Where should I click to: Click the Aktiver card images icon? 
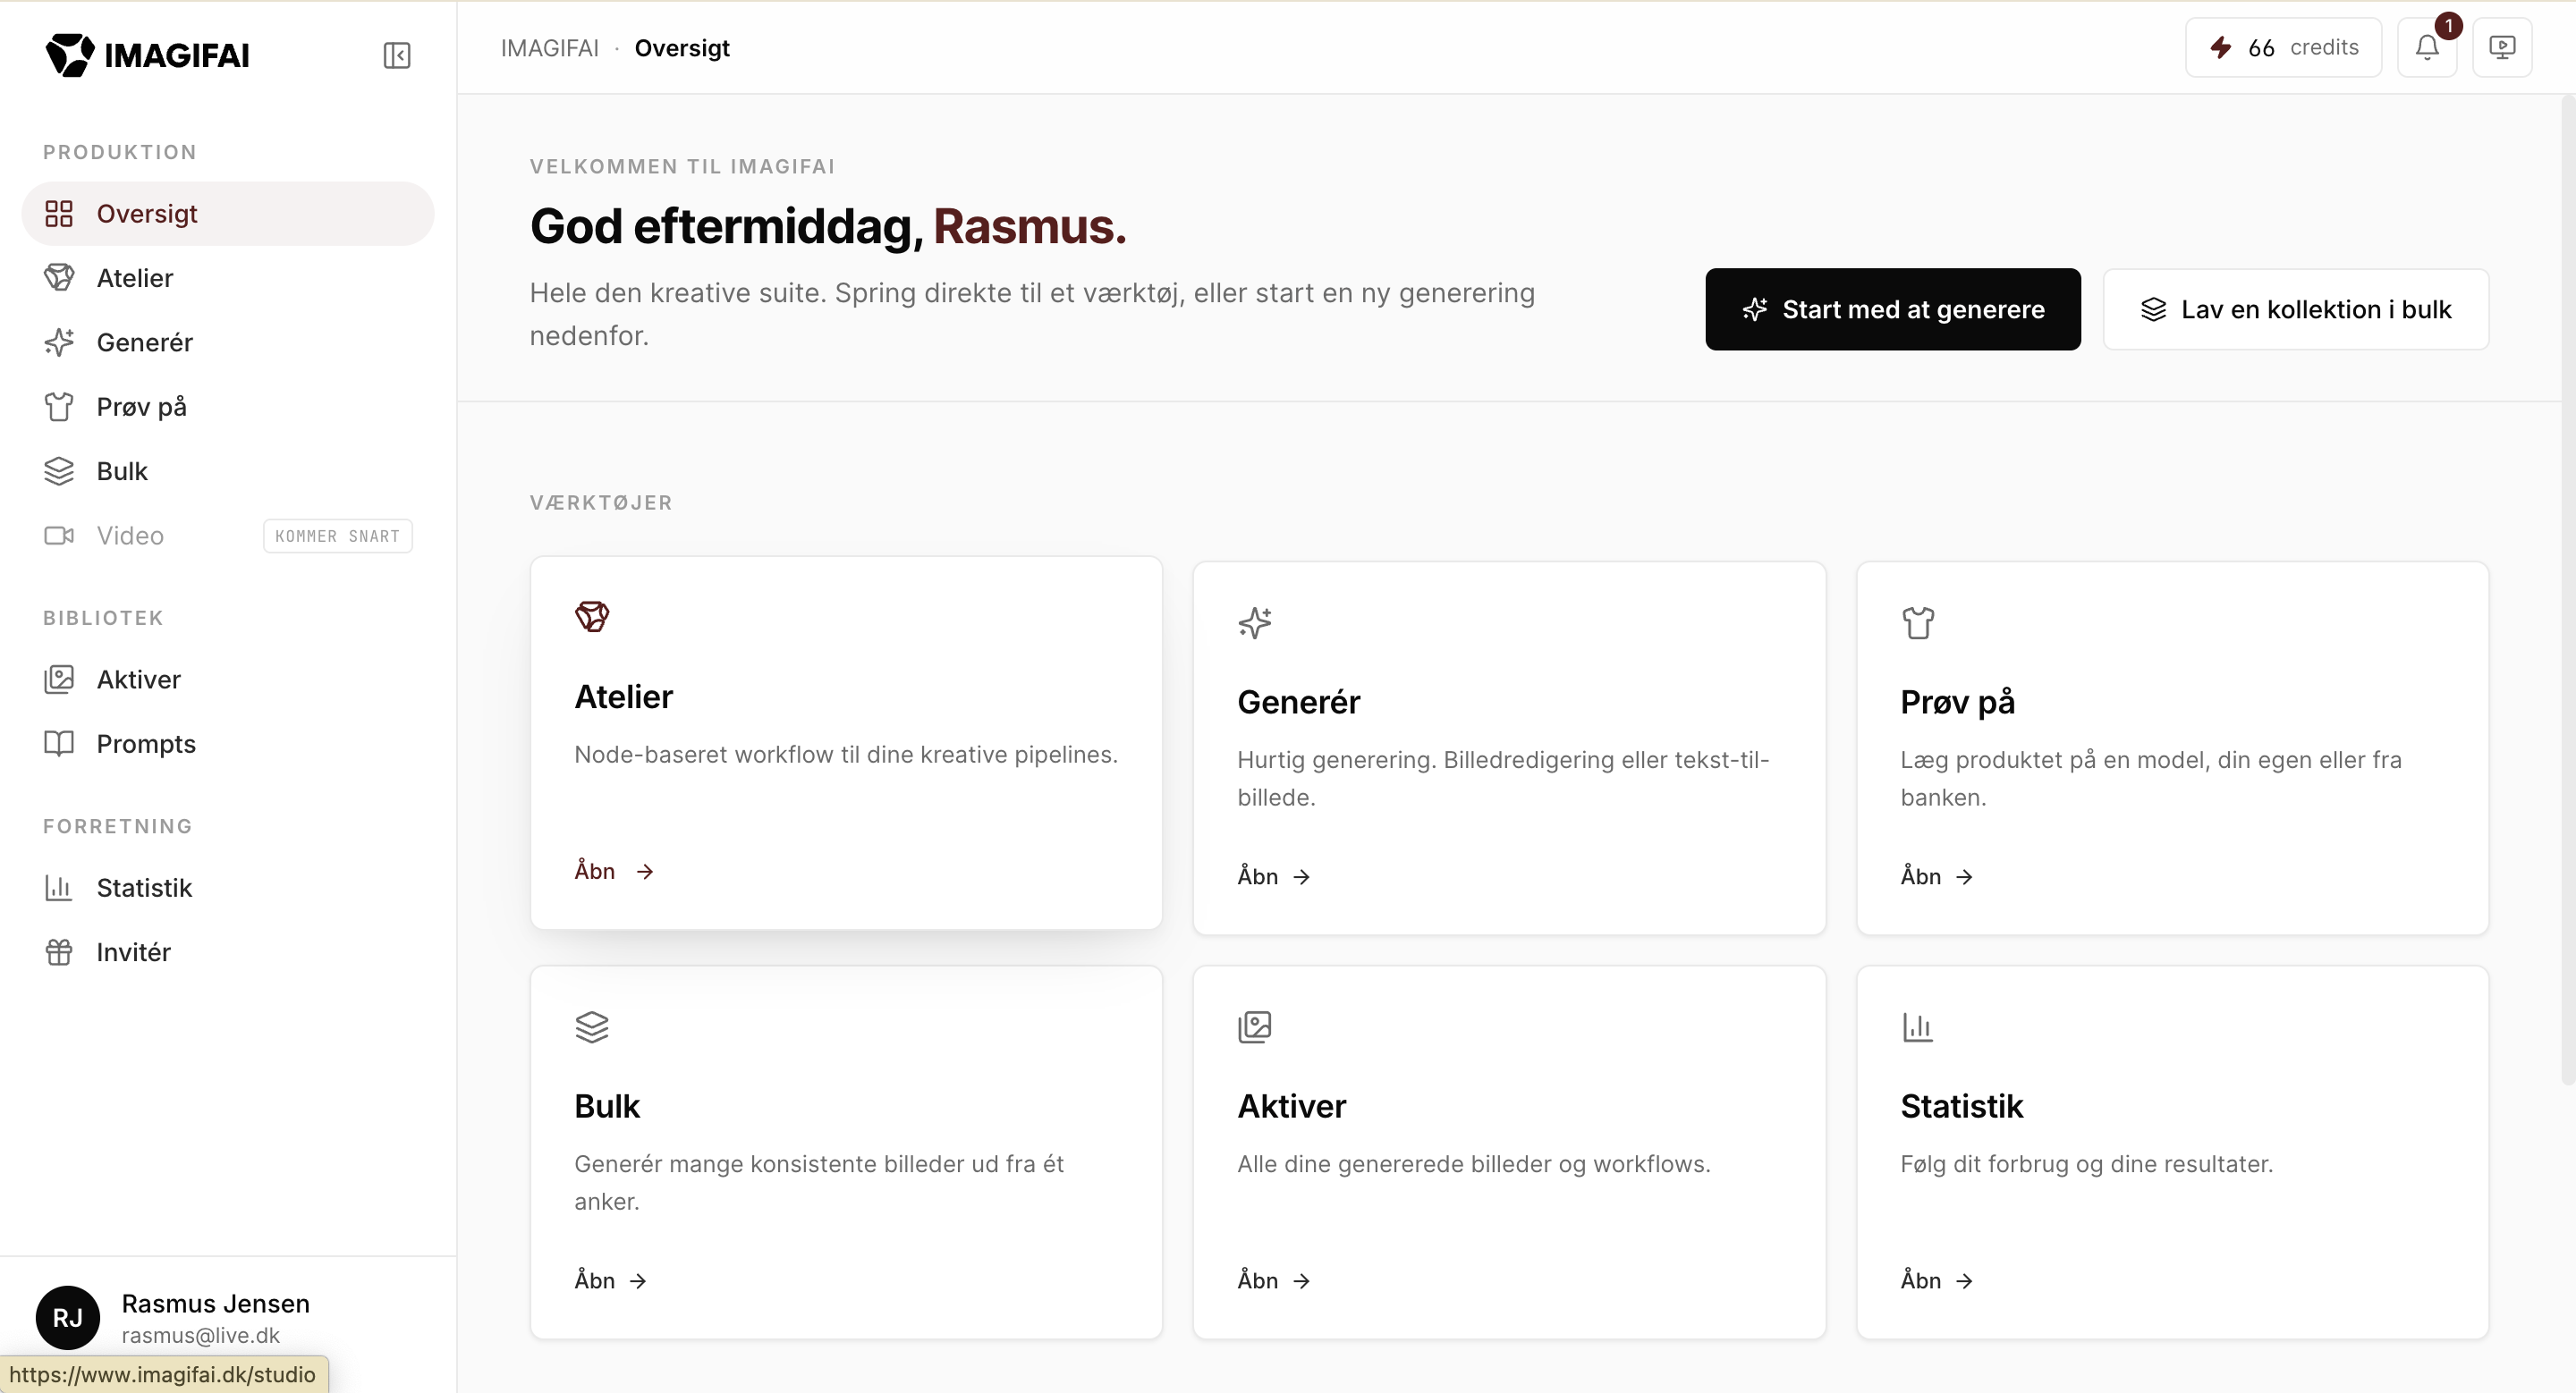[x=1255, y=1026]
